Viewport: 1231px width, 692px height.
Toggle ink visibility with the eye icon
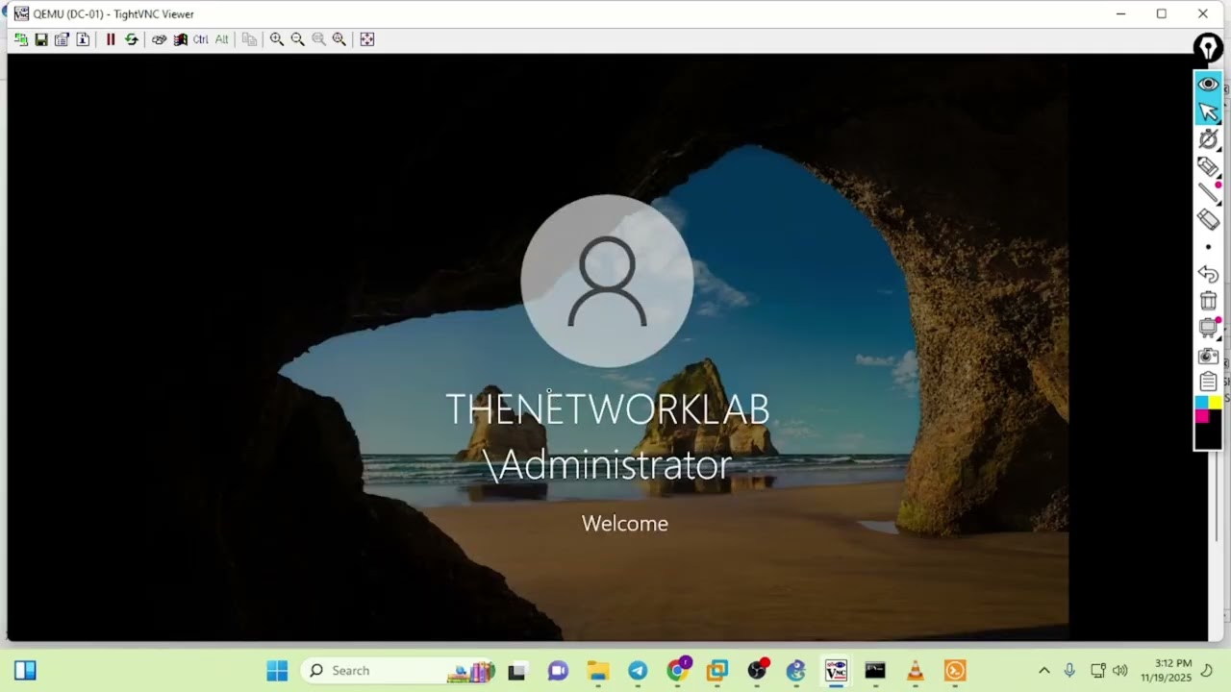click(1208, 85)
